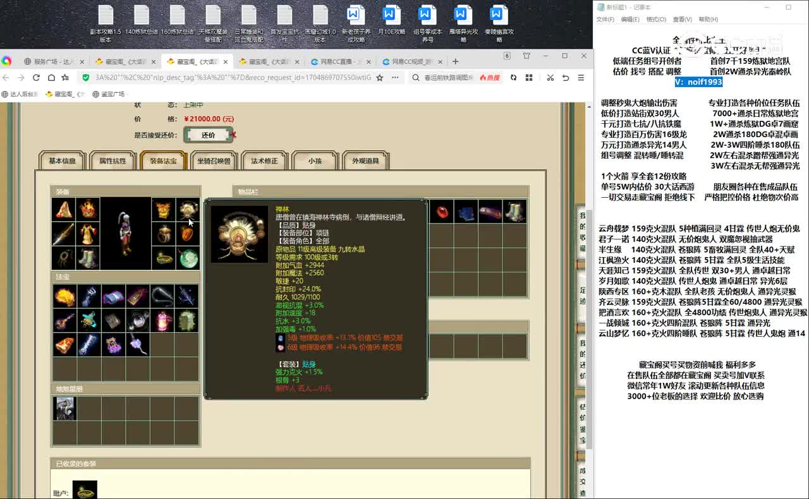Image resolution: width=809 pixels, height=499 pixels.
Task: Open the portrait in 地煞星册
Action: pos(64,409)
